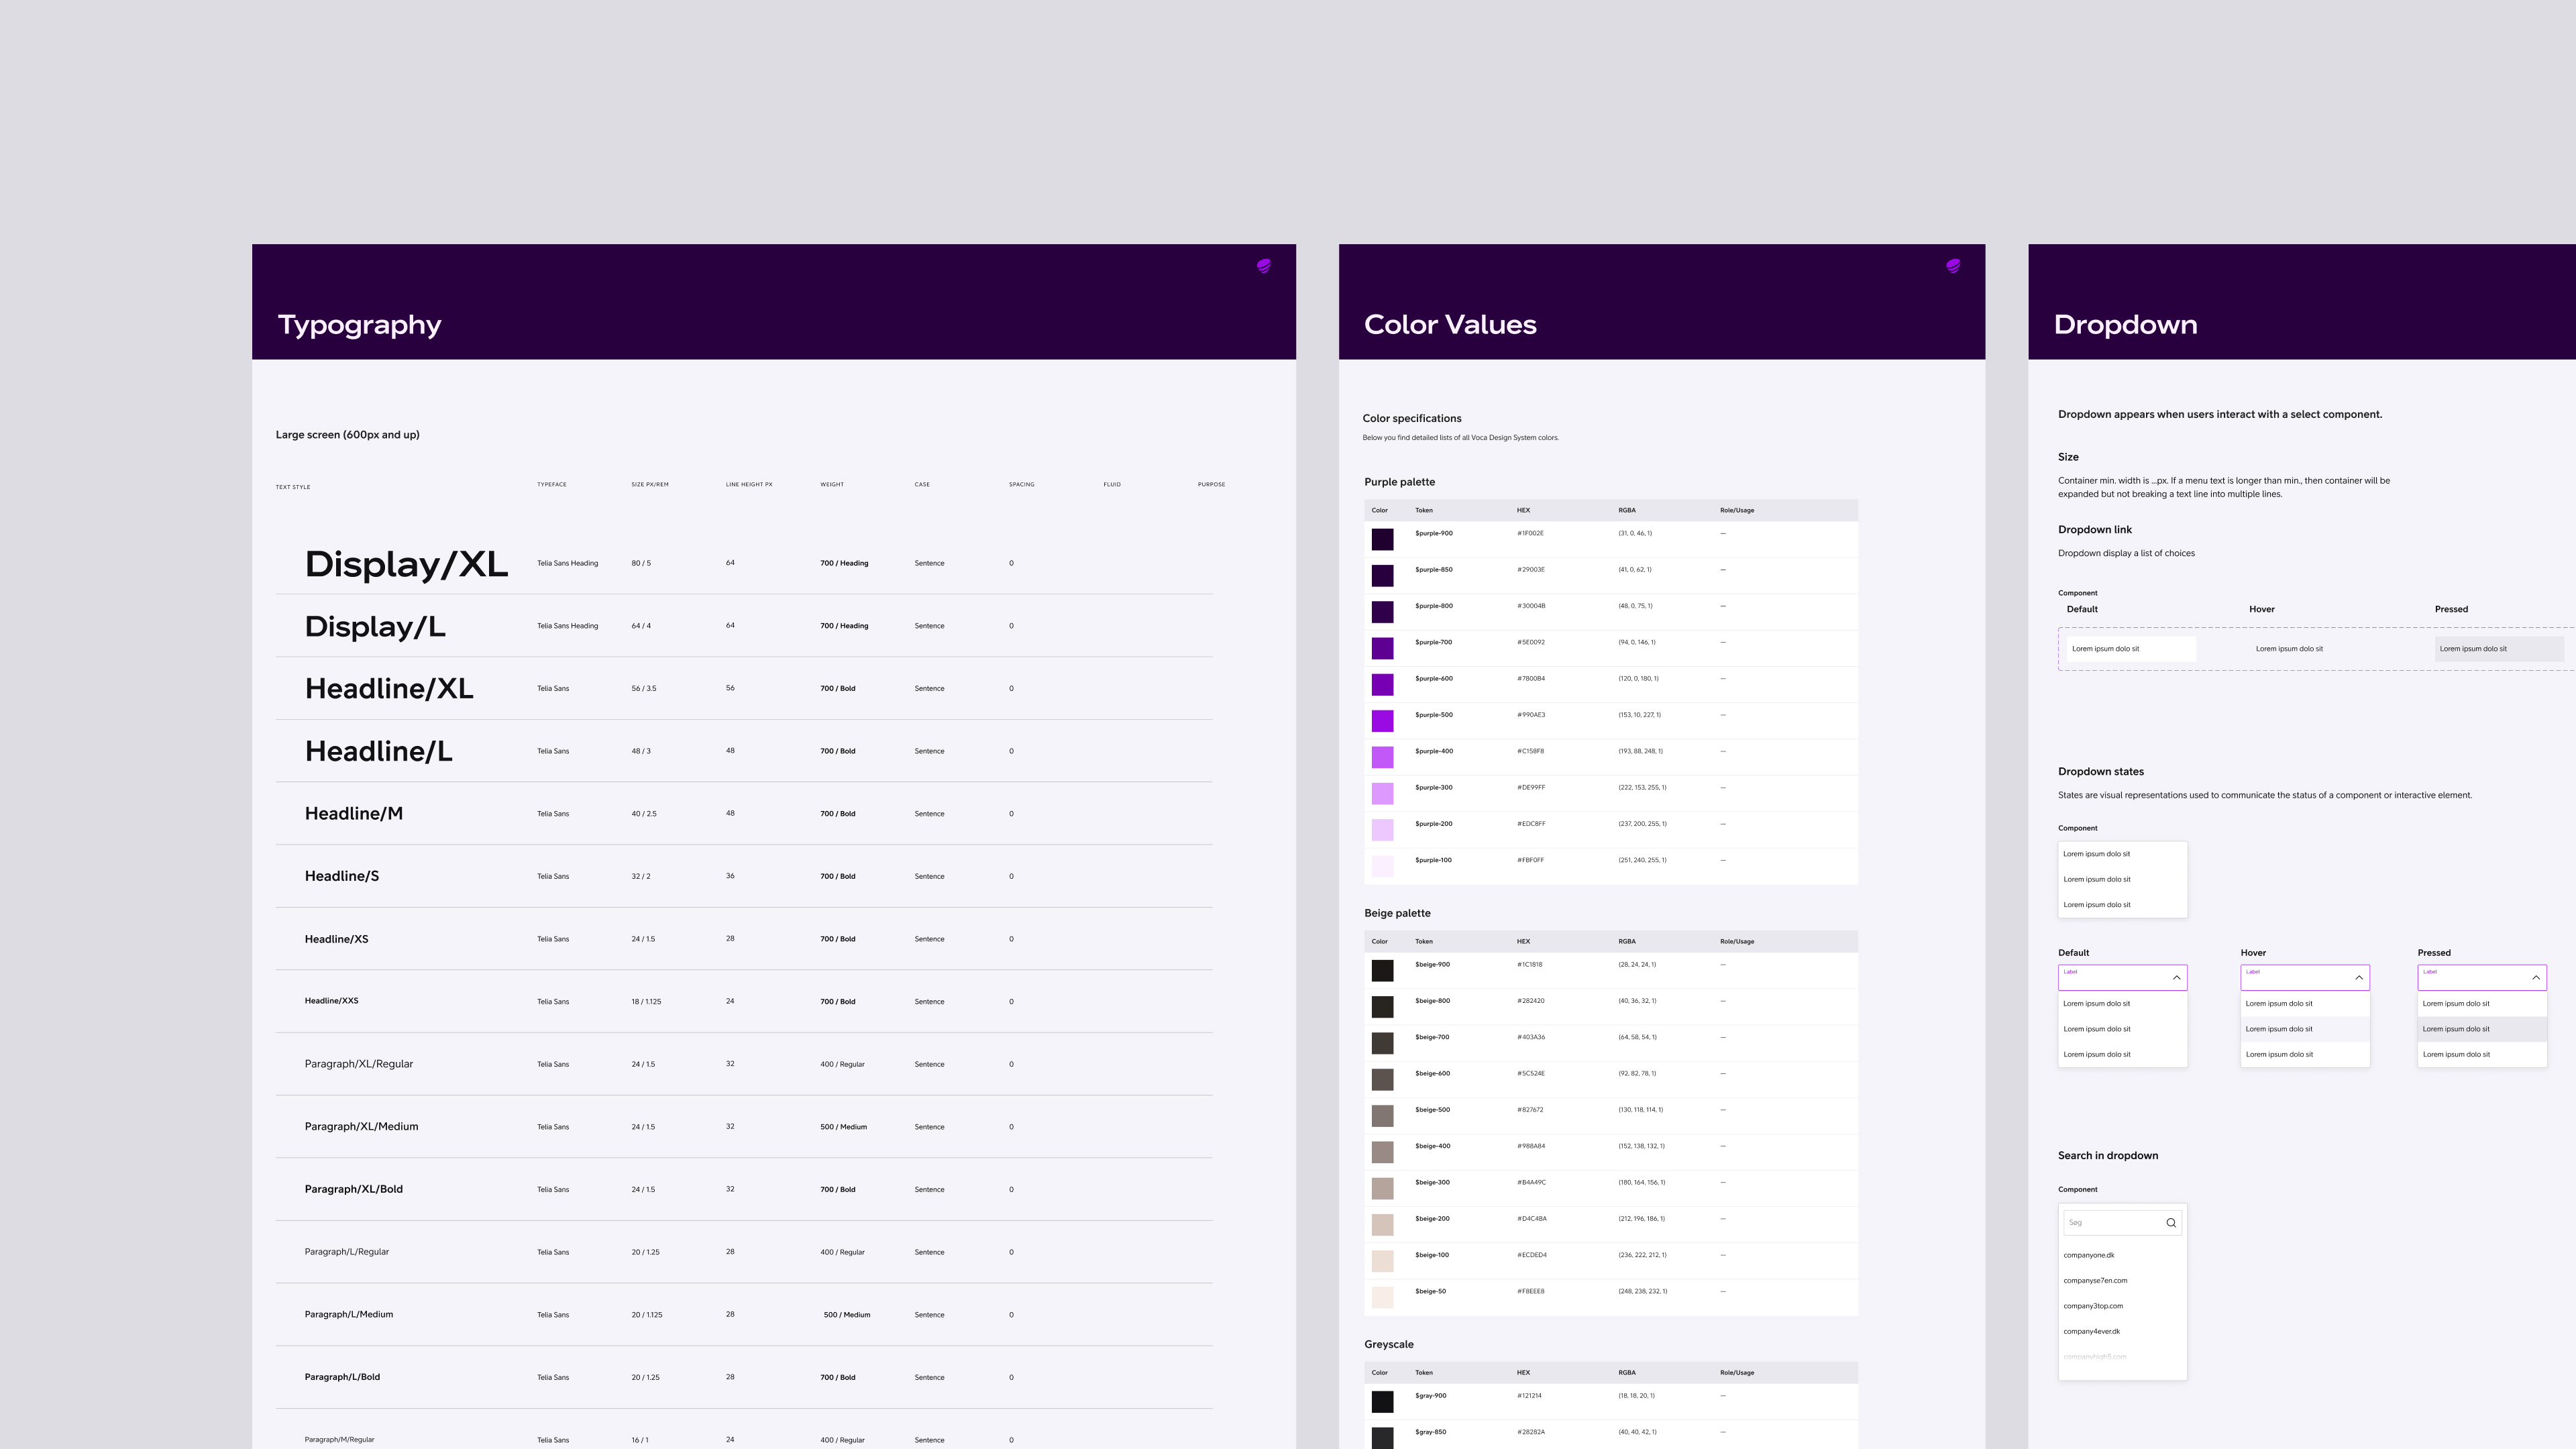Click the Telia logo in Typography header

point(1264,266)
